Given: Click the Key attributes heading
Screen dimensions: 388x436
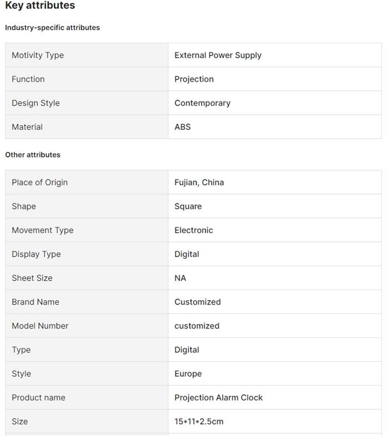Looking at the screenshot, I should (40, 6).
